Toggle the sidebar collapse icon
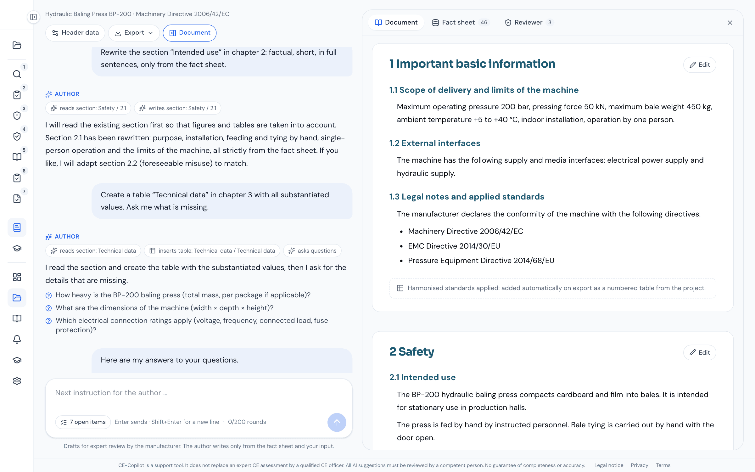This screenshot has height=472, width=755. click(x=33, y=17)
